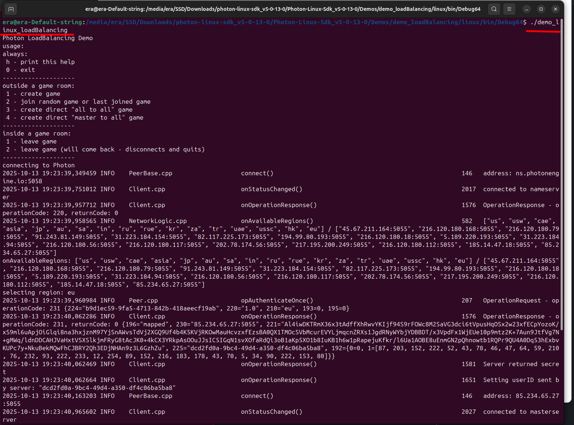Click the blue working directory path
Viewport: 574px width, 425px height.
click(304, 22)
